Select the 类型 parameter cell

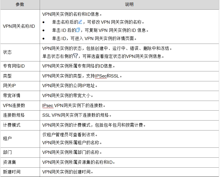pos(20,76)
